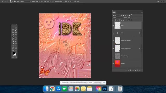The height and width of the screenshot is (93, 166).
Task: Select the Zoom tool
Action: click(x=13, y=50)
